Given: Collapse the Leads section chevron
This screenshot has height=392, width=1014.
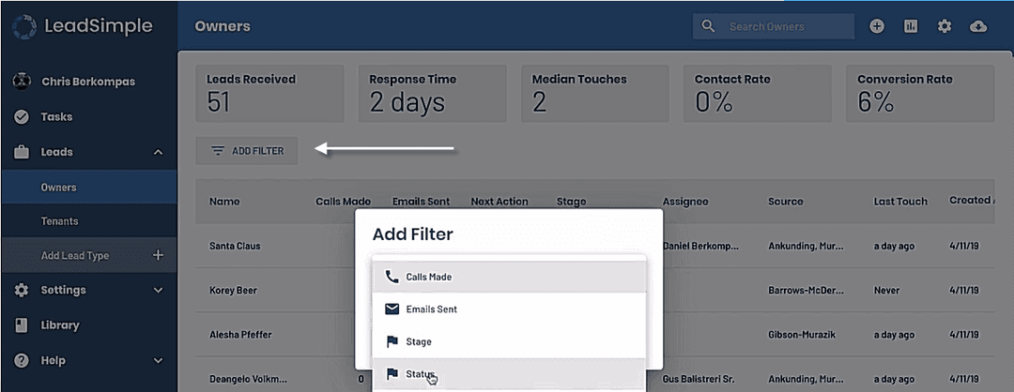Looking at the screenshot, I should [x=158, y=152].
